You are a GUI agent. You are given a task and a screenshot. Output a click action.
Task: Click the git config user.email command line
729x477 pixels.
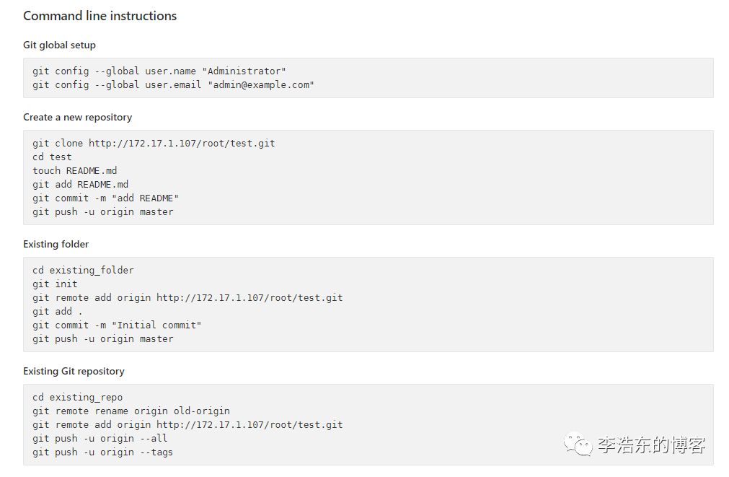(173, 84)
